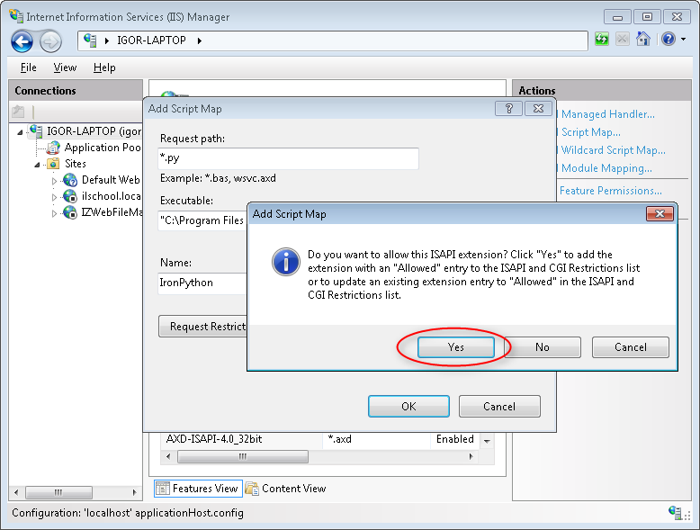Click Connections pane scroll right arrow

[134, 492]
